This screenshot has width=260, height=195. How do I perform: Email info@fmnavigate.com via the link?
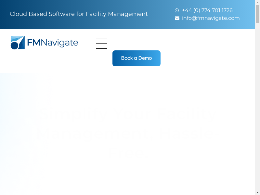click(211, 18)
